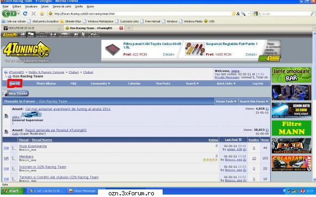The image size is (316, 197).
Task: Expand the Quick Links dropdown
Action: (226, 84)
